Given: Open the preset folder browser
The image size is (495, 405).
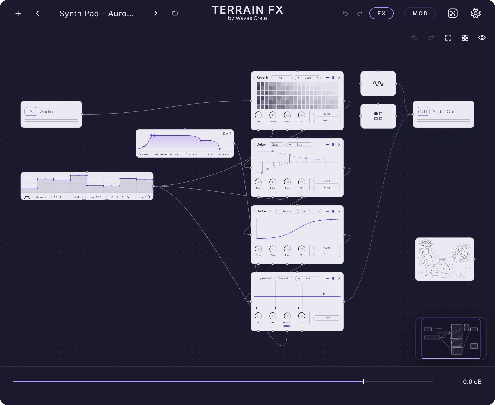Looking at the screenshot, I should [x=175, y=13].
